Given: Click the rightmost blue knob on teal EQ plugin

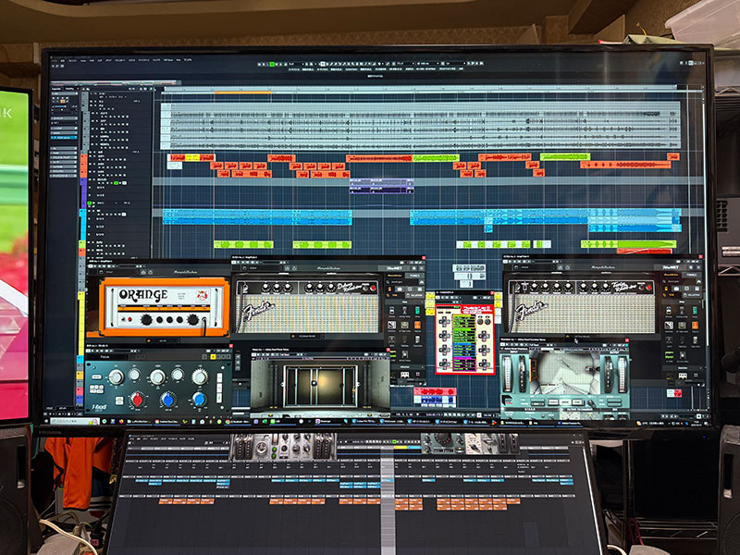Looking at the screenshot, I should coord(199,400).
